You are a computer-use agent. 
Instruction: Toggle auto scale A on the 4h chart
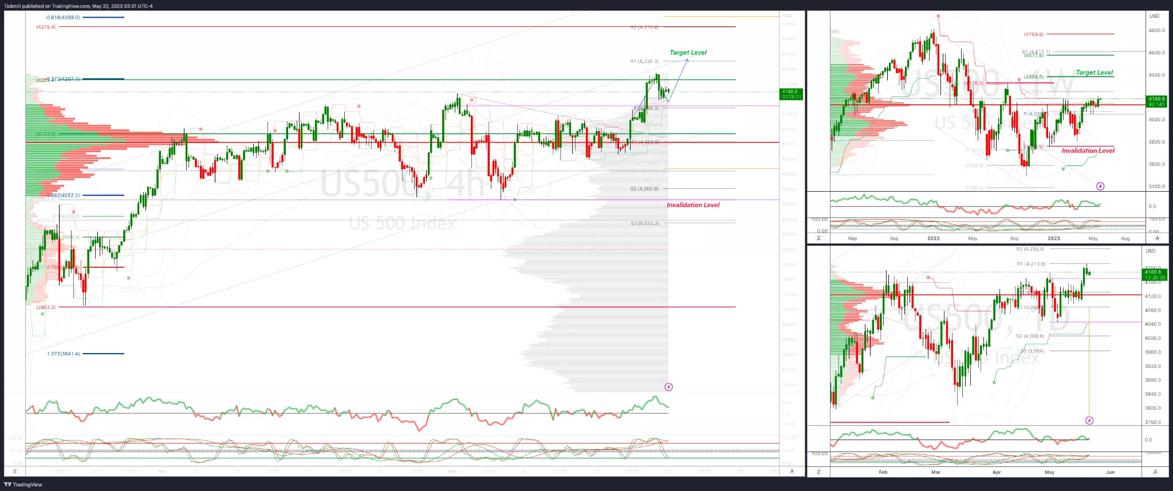tap(792, 471)
